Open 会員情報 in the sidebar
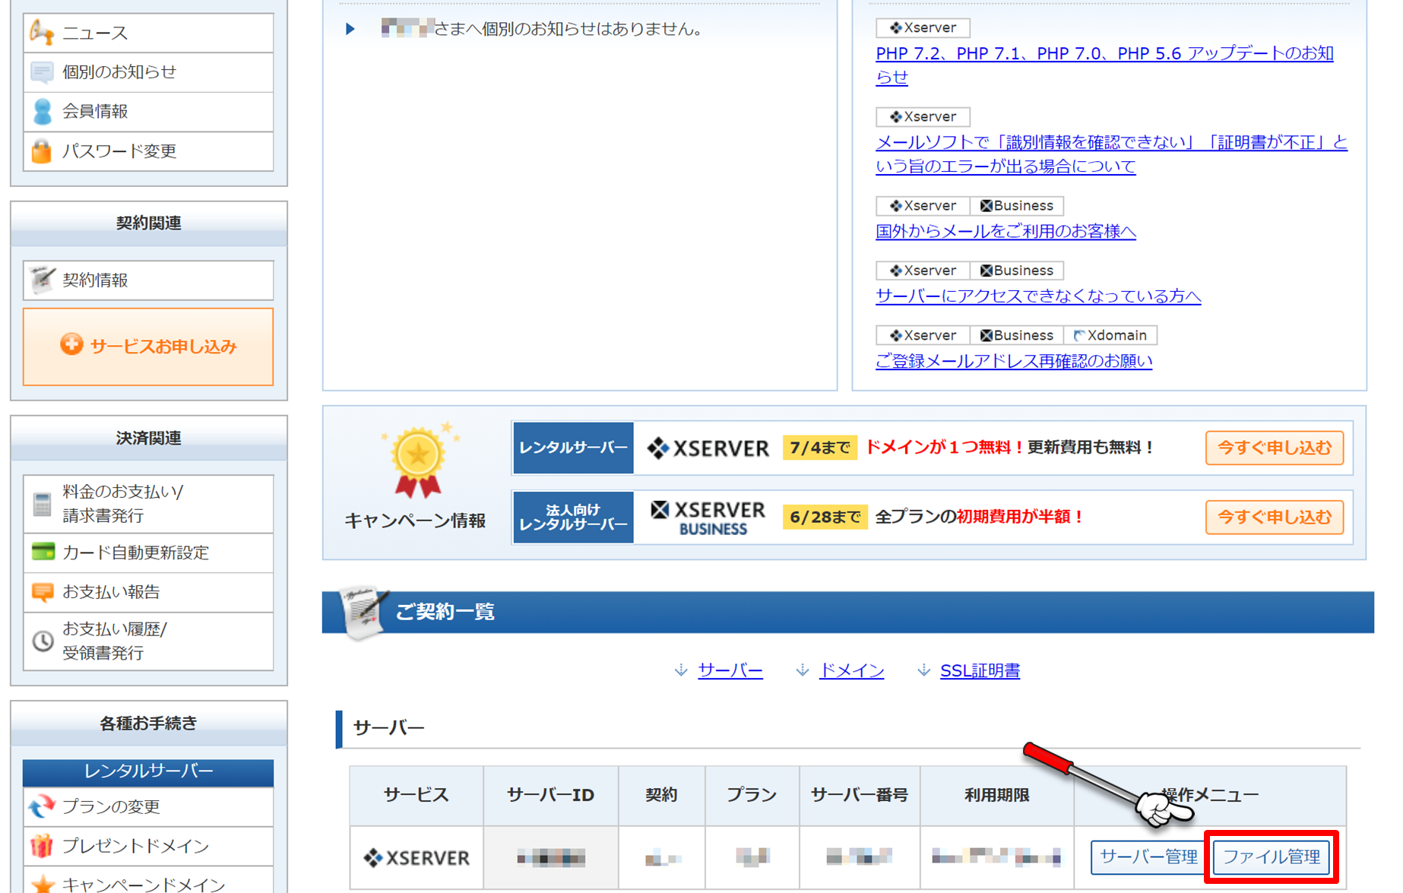This screenshot has width=1403, height=893. (x=148, y=112)
